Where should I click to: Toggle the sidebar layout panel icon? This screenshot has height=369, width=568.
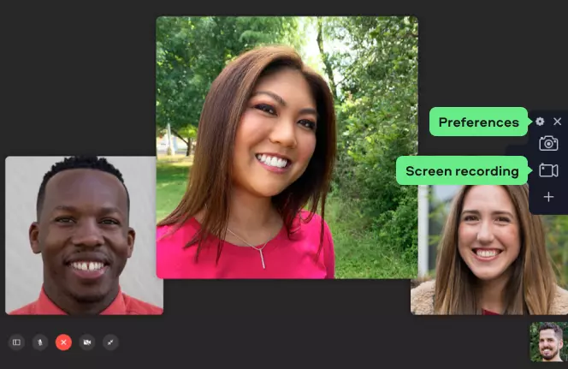[16, 342]
